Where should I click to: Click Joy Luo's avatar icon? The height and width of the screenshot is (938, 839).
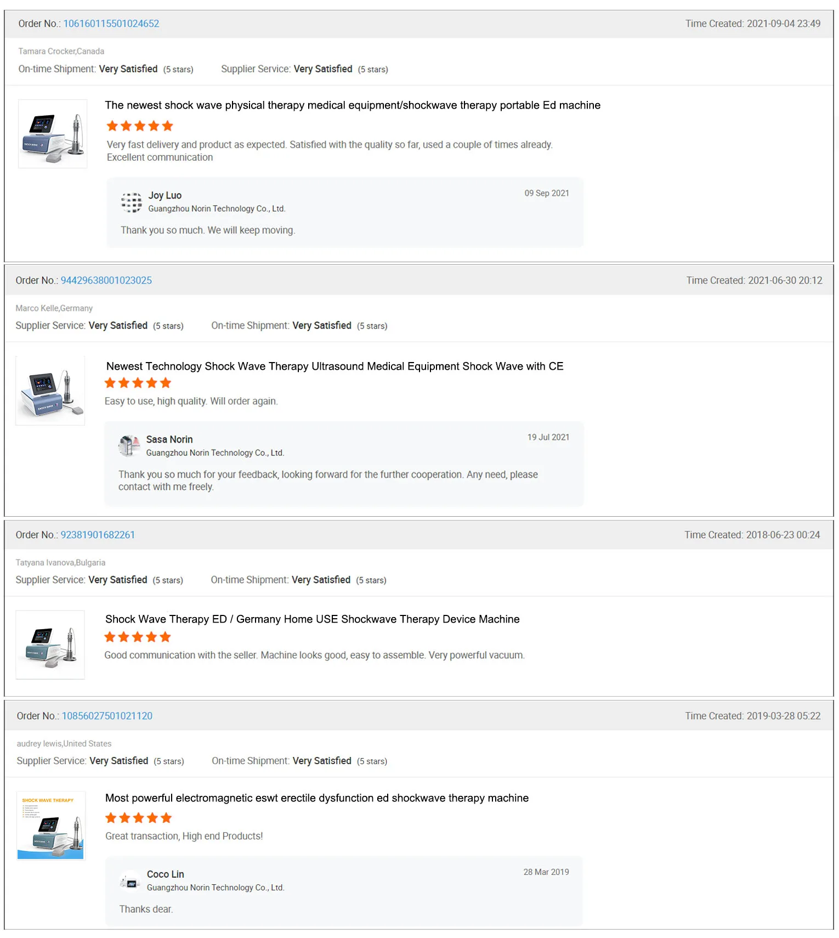(x=132, y=202)
